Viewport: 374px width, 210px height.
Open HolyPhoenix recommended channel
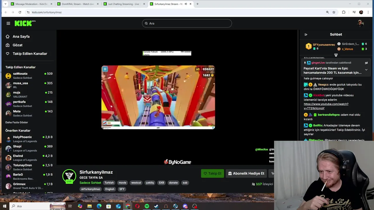29,139
